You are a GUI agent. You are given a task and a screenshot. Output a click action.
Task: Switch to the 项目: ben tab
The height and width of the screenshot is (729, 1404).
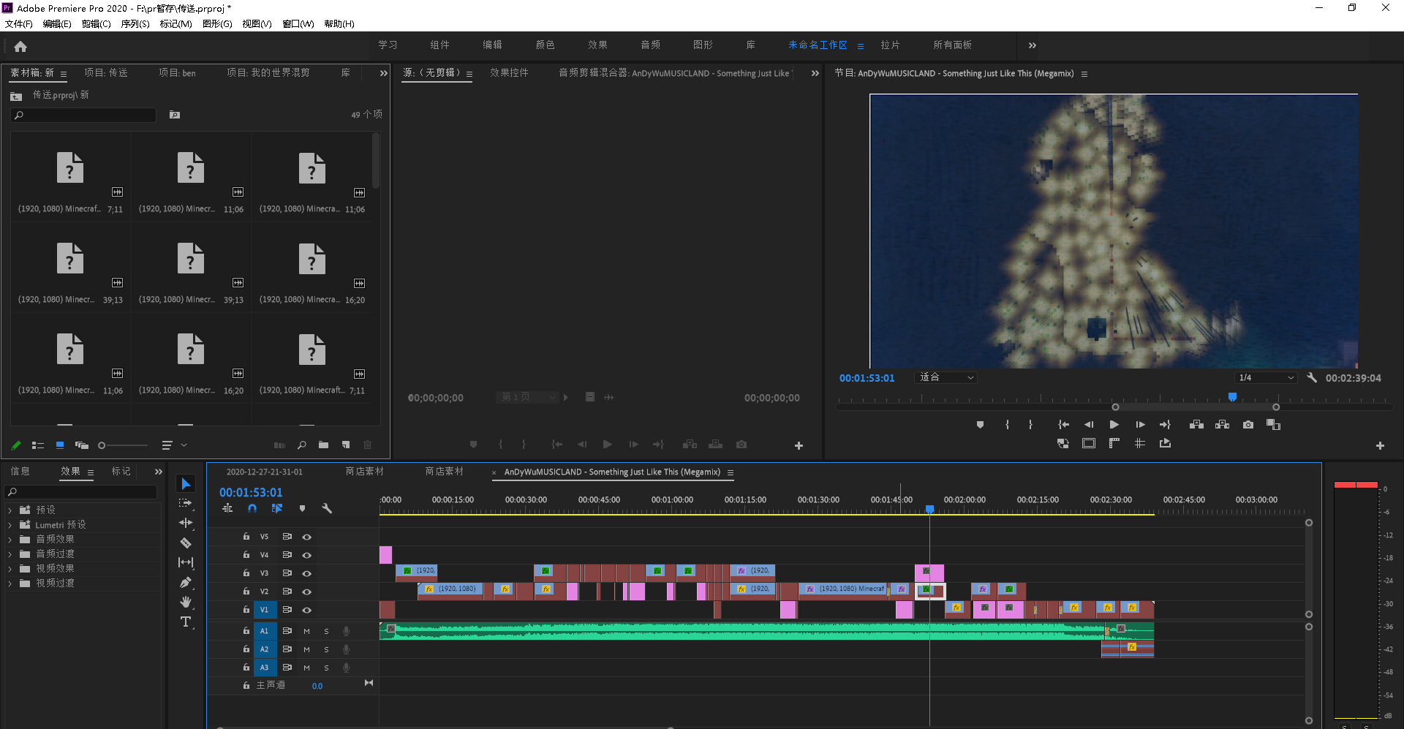coord(177,72)
